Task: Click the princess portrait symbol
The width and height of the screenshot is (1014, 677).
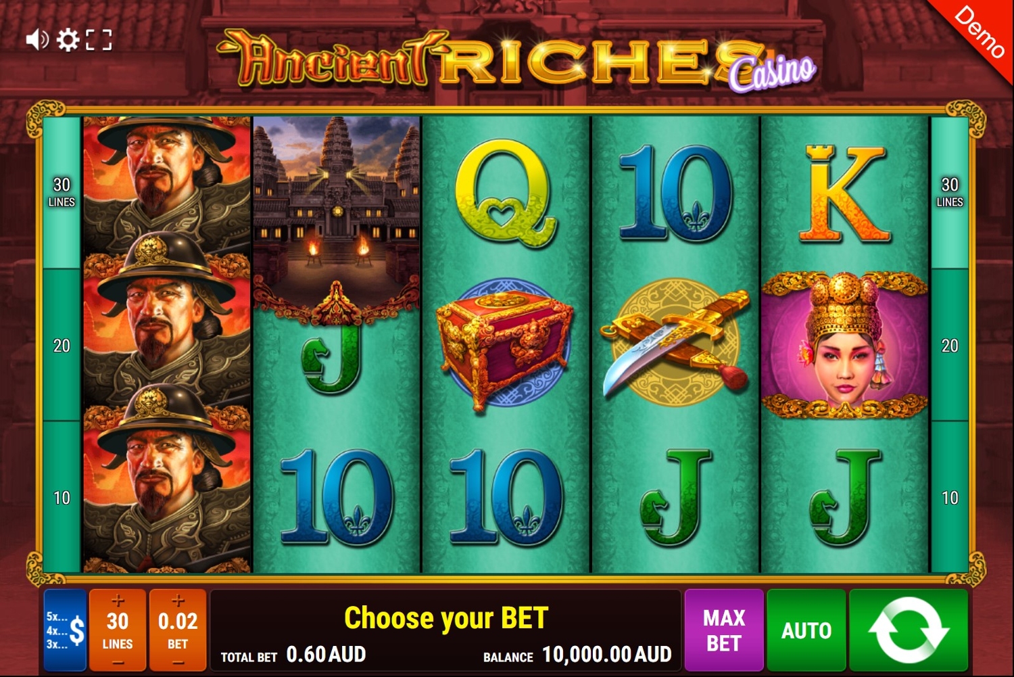Action: coord(844,345)
